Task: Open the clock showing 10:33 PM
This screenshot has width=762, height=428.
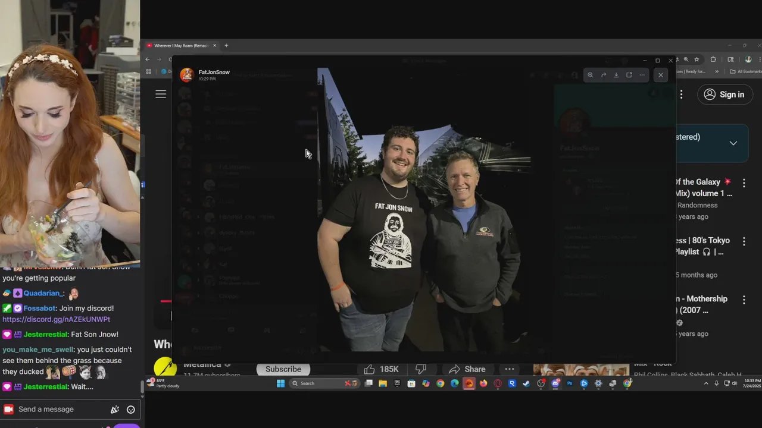Action: click(x=751, y=383)
